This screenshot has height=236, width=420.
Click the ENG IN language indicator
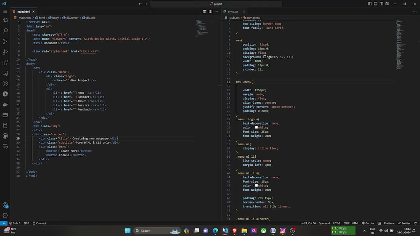[x=373, y=231]
